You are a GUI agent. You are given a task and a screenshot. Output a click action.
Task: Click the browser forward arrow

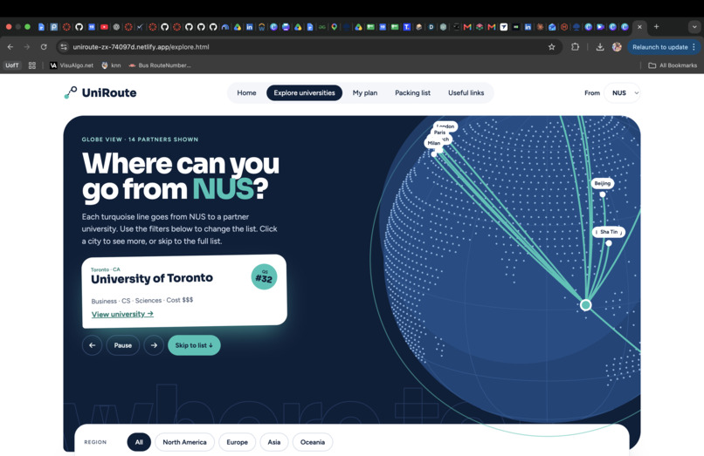27,46
